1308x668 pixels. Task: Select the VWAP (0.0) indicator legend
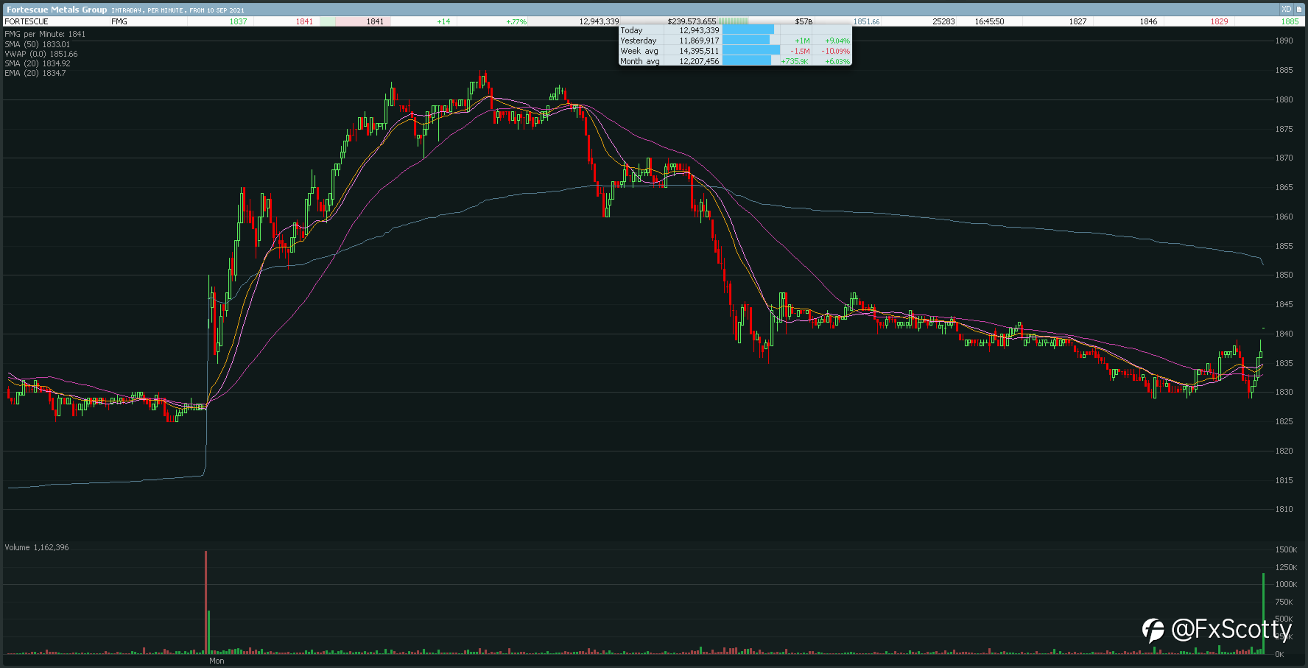(41, 54)
